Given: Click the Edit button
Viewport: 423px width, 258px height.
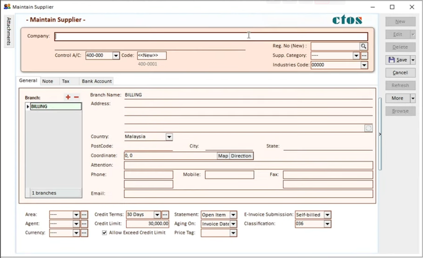Looking at the screenshot, I should (398, 35).
